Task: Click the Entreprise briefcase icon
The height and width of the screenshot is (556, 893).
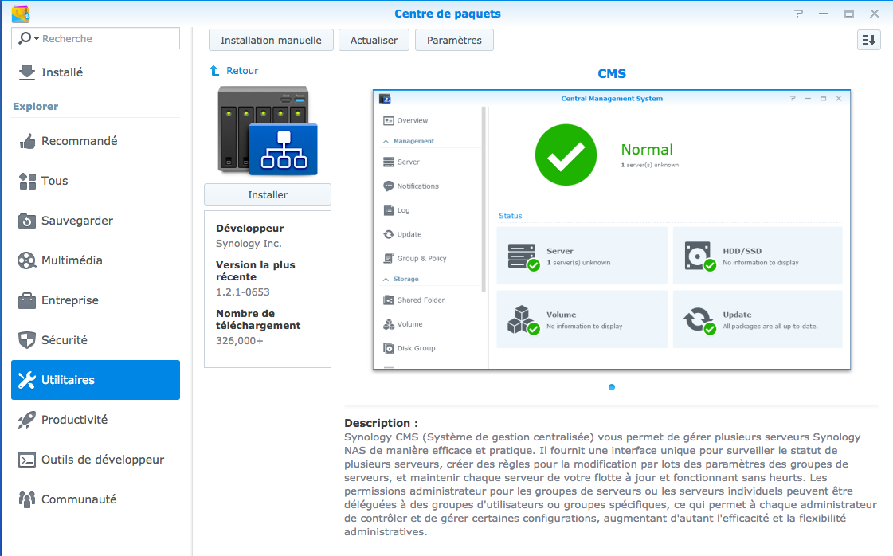Action: (x=27, y=300)
